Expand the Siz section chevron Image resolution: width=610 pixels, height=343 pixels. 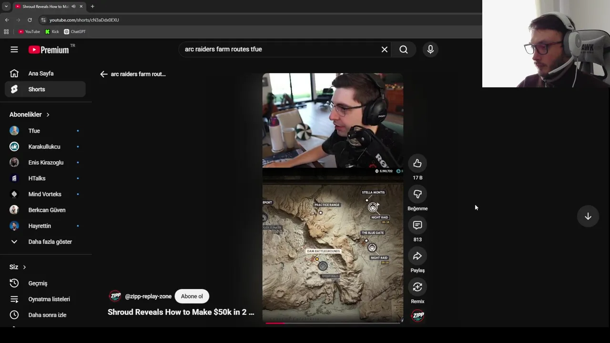[x=24, y=267]
